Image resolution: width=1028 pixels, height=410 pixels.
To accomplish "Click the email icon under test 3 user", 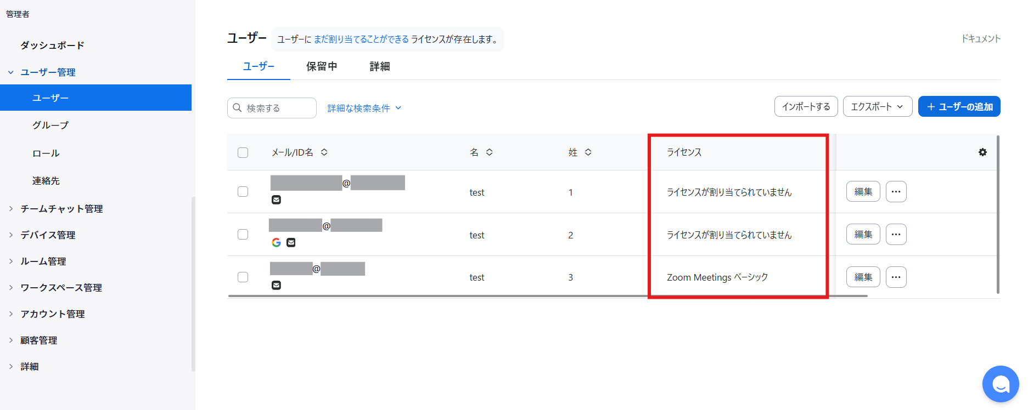I will (x=276, y=285).
